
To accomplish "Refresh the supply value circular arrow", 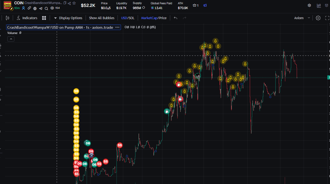I will coord(144,8).
